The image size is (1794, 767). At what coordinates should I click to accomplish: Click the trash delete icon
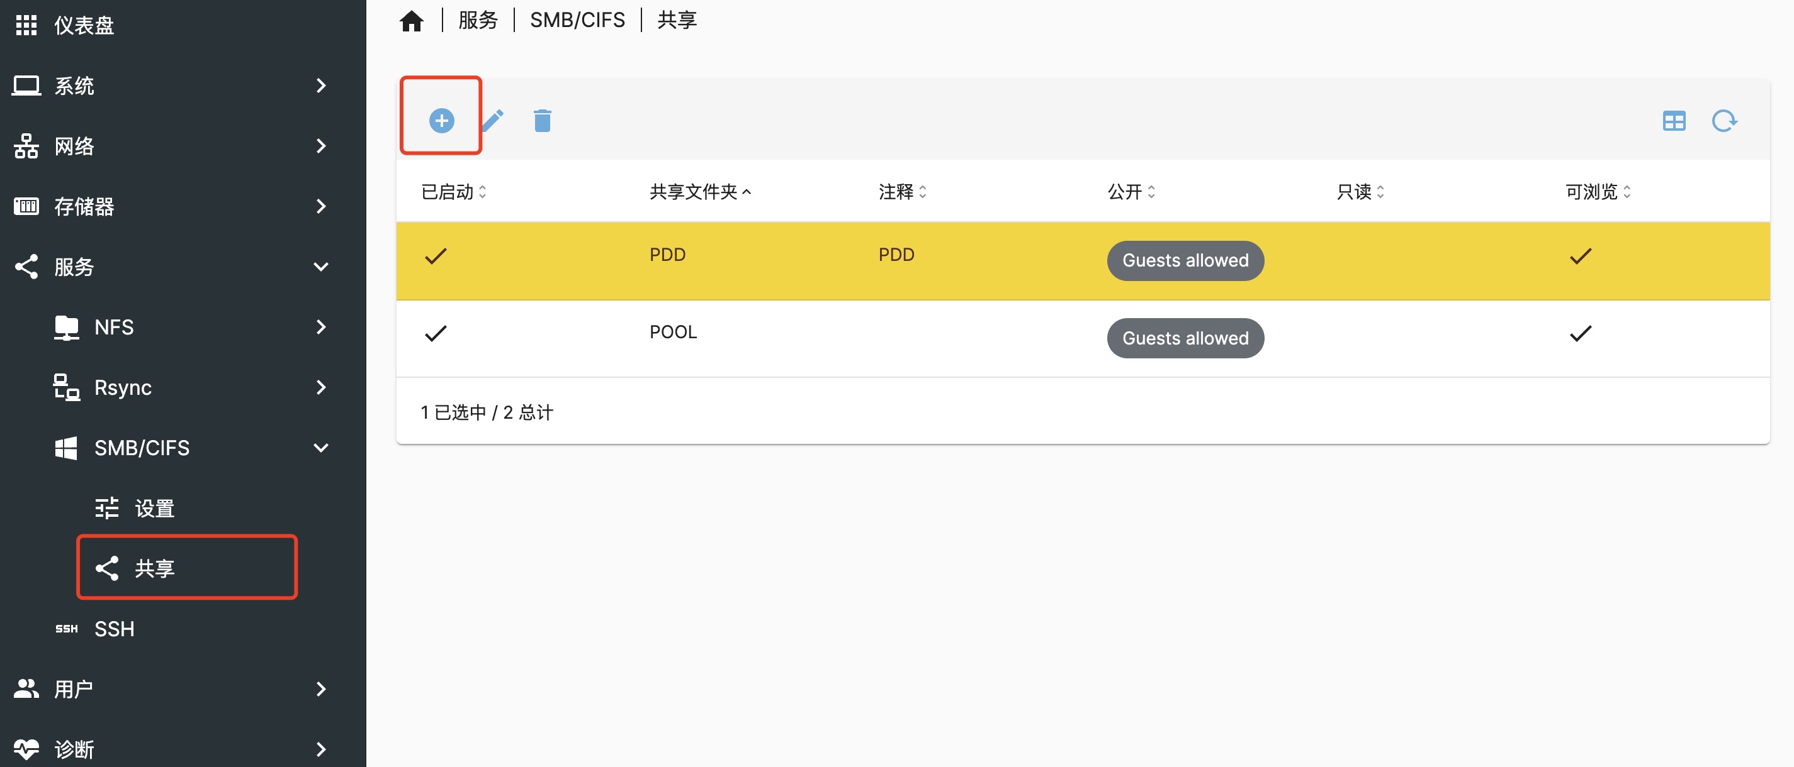click(x=542, y=121)
